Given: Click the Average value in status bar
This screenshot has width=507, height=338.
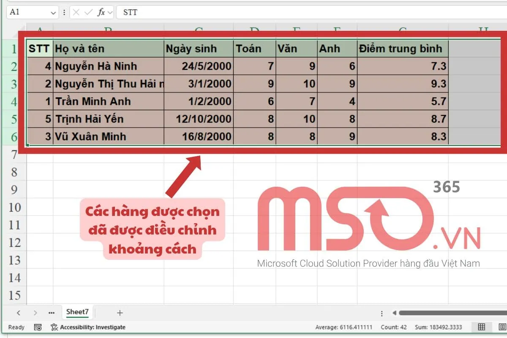Looking at the screenshot, I should pyautogui.click(x=343, y=327).
